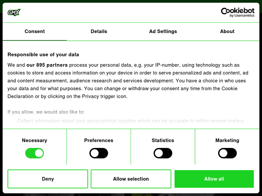Viewport: 262px width, 196px height.
Task: Click the Marketing category label
Action: pos(227,140)
